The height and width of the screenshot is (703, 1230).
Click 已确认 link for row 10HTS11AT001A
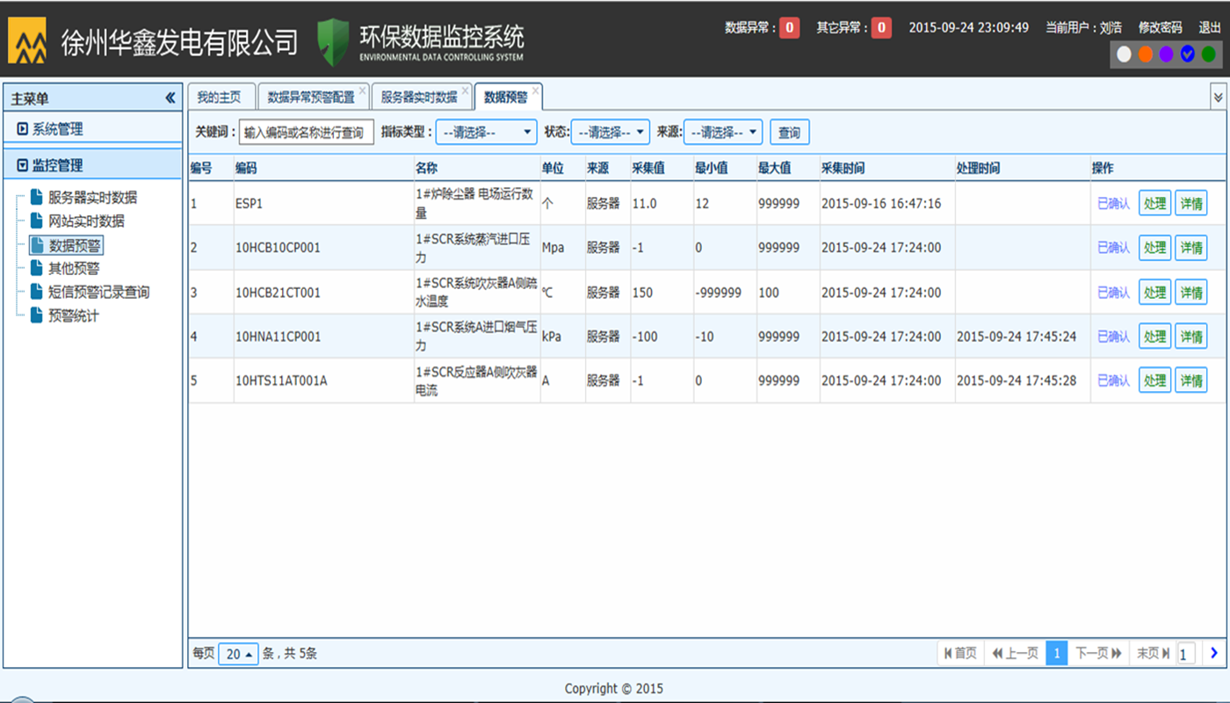pyautogui.click(x=1113, y=380)
